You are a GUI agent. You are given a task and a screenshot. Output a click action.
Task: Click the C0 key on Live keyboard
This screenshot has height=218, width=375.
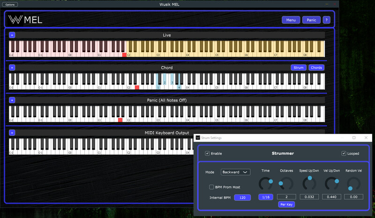click(70, 54)
